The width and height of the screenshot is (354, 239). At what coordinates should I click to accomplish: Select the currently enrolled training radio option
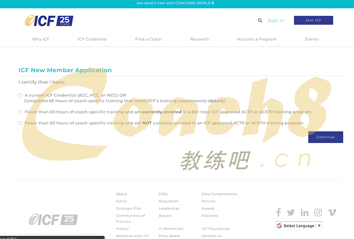point(20,112)
